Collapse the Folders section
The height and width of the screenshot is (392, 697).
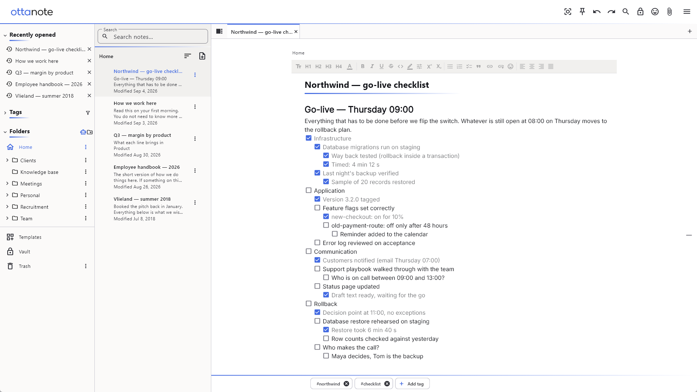[5, 132]
